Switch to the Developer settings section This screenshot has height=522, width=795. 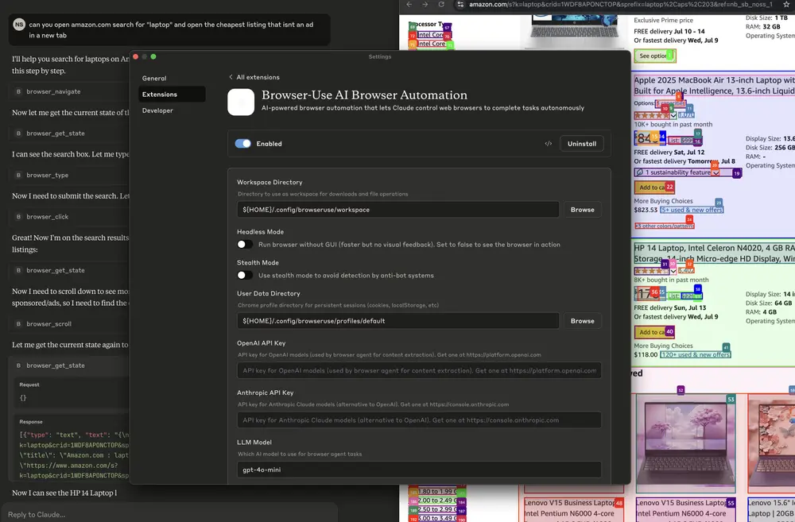pos(157,110)
